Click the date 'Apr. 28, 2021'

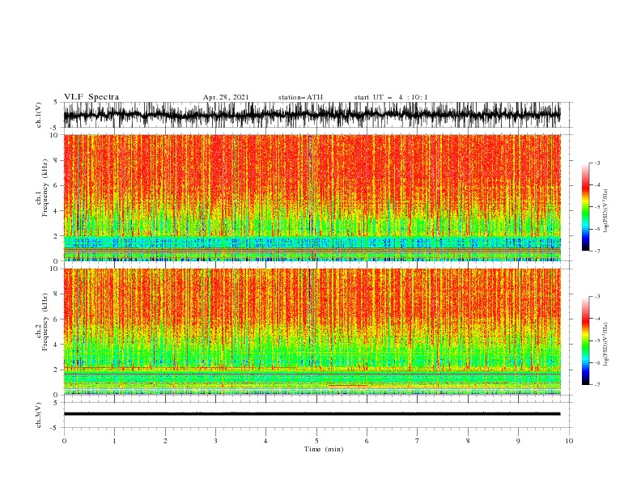pyautogui.click(x=226, y=97)
